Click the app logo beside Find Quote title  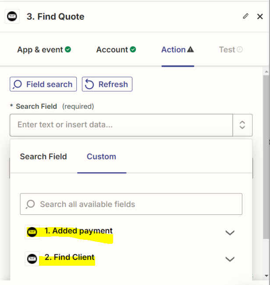12,16
